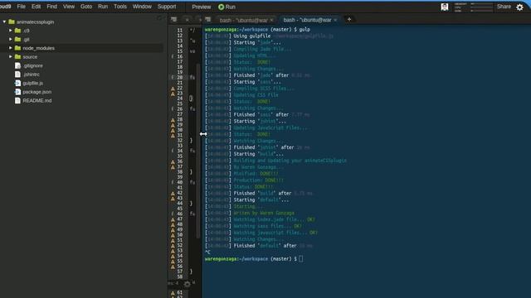Click the README.md file icon

pos(17,101)
